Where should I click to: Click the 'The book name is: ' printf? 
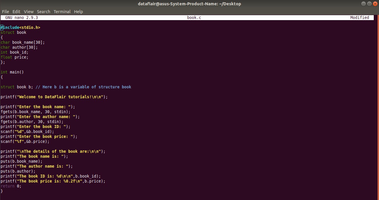tap(34, 156)
